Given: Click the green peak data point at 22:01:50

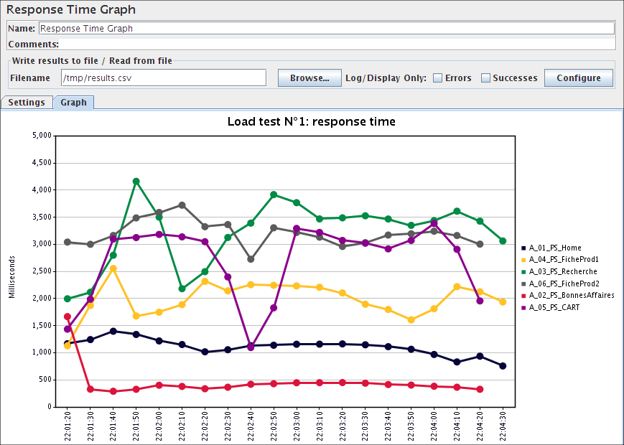Looking at the screenshot, I should (136, 182).
